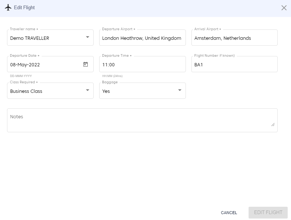
Task: Click the Business Class selected value
Action: pyautogui.click(x=26, y=91)
